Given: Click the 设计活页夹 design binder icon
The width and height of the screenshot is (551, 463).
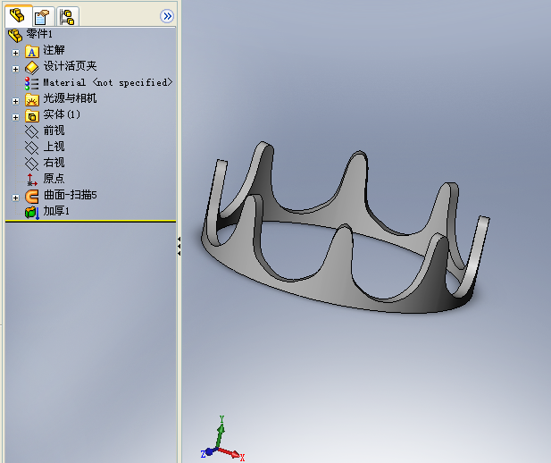Looking at the screenshot, I should tap(31, 68).
